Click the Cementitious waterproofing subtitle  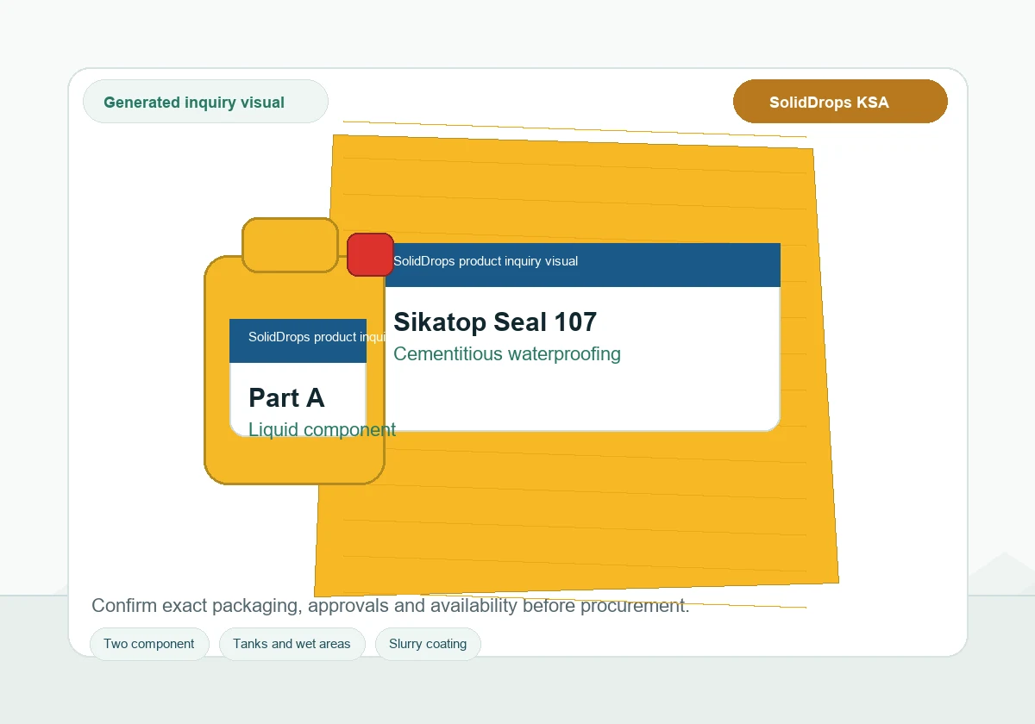coord(507,353)
